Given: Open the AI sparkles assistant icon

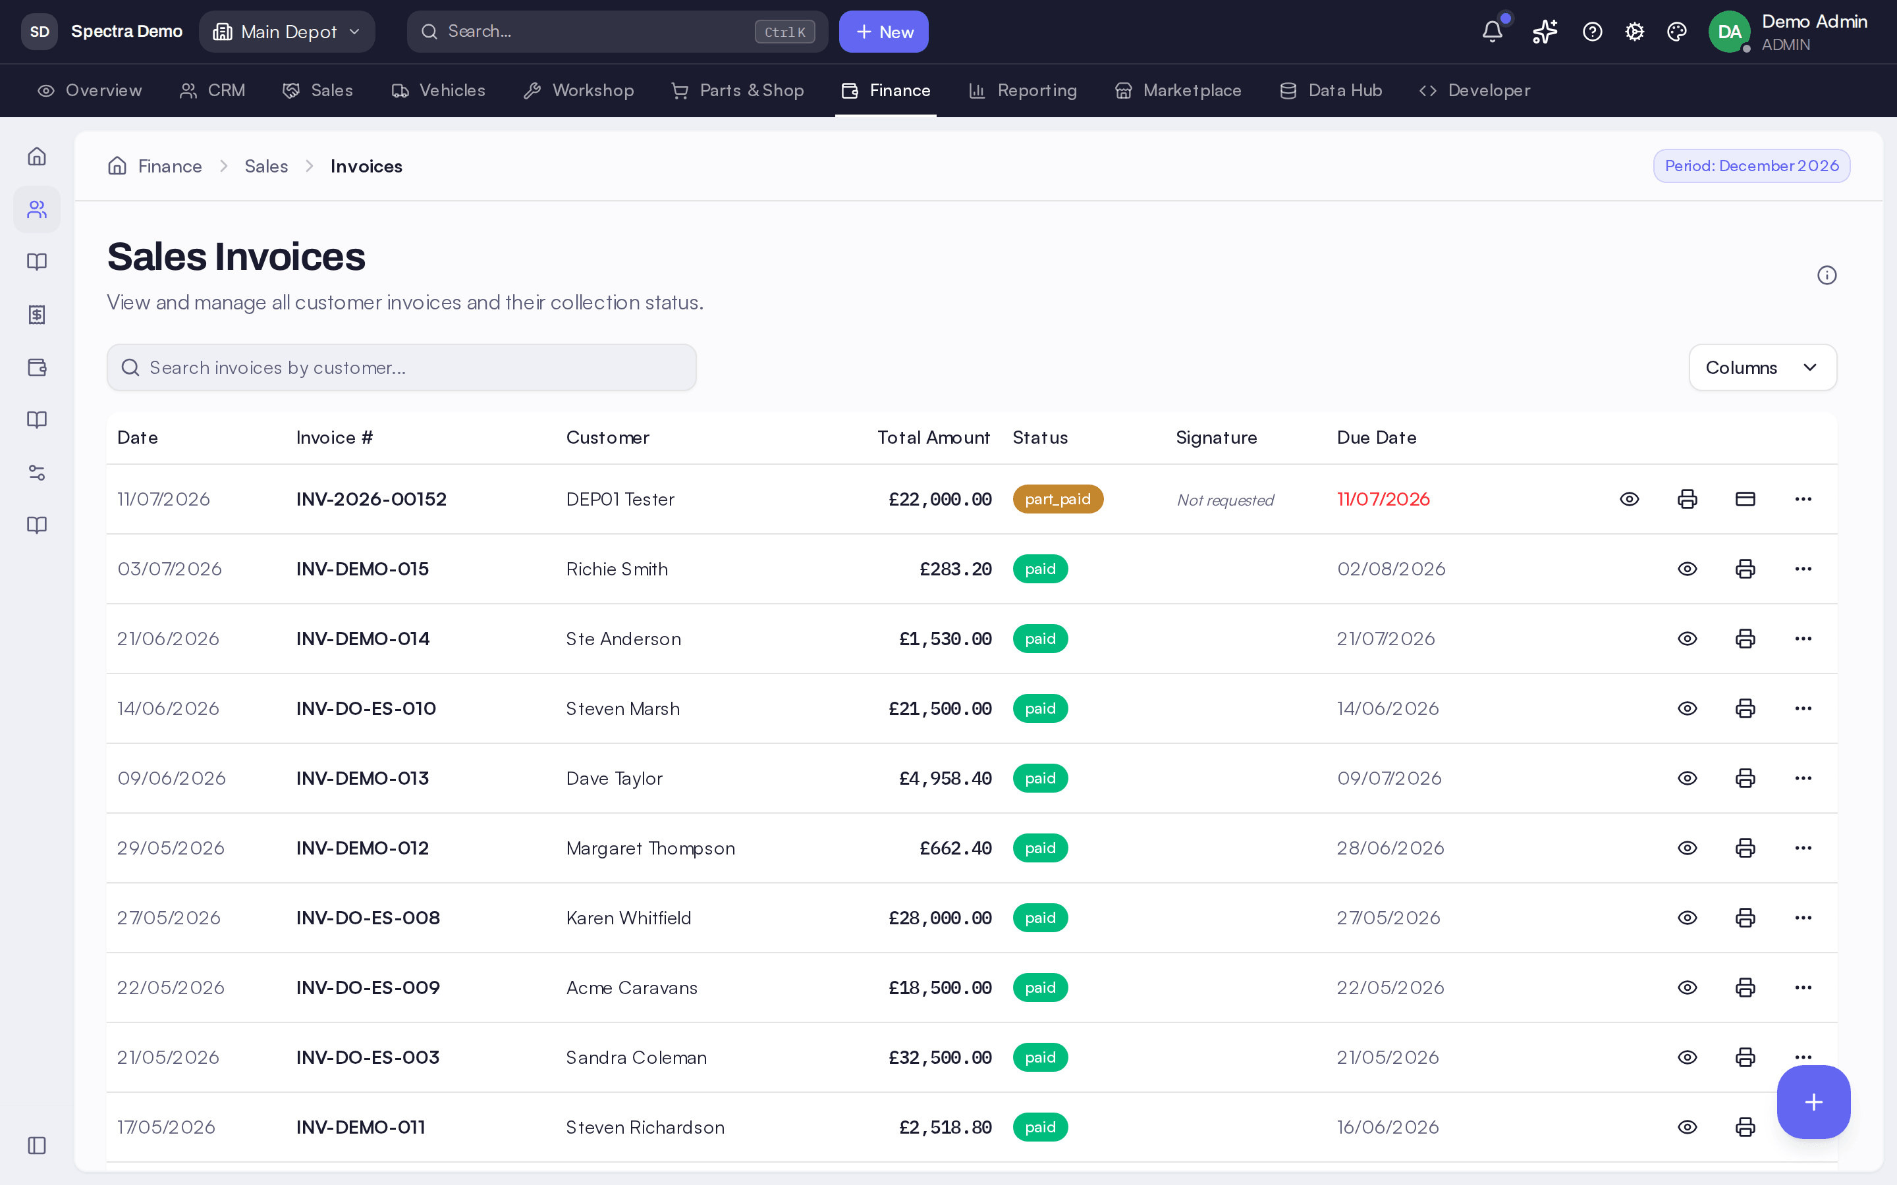Looking at the screenshot, I should tap(1544, 32).
